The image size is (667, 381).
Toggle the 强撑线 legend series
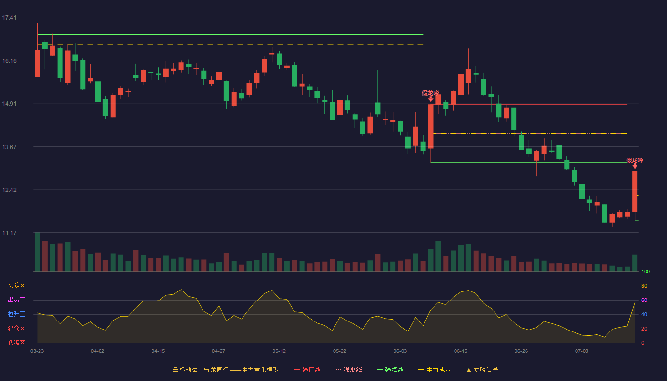coord(390,370)
